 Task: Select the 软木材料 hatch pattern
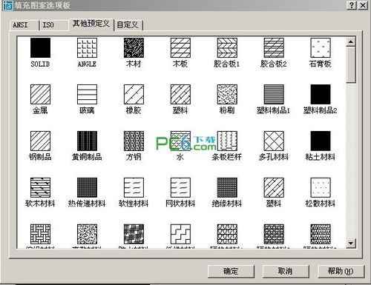click(40, 187)
